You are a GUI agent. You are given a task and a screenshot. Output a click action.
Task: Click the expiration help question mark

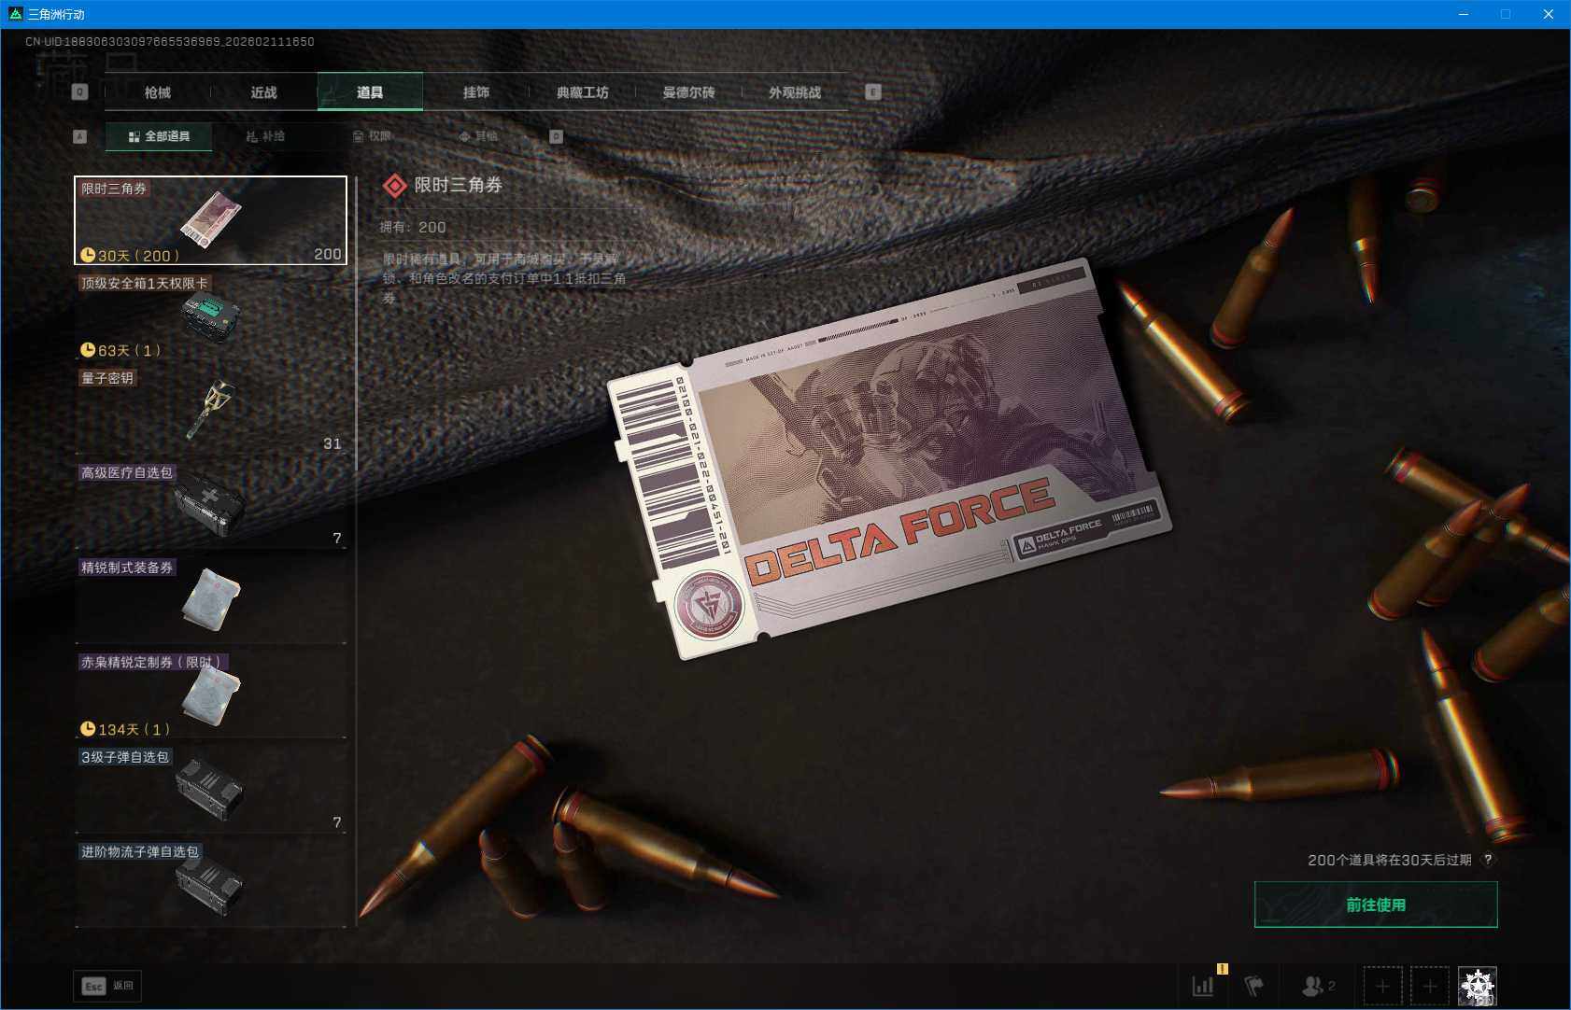click(x=1488, y=860)
